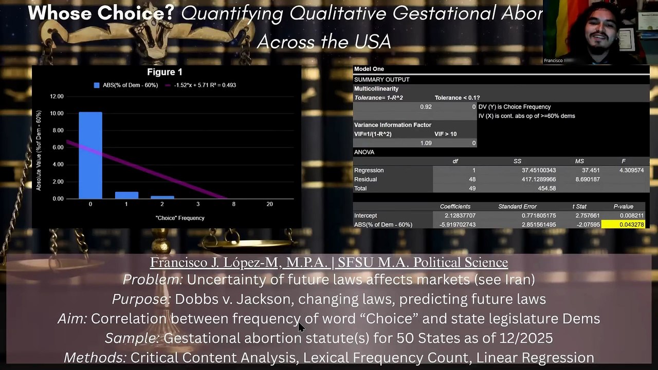Click the 'VIF=1/(1-R^2)' cell

(373, 134)
